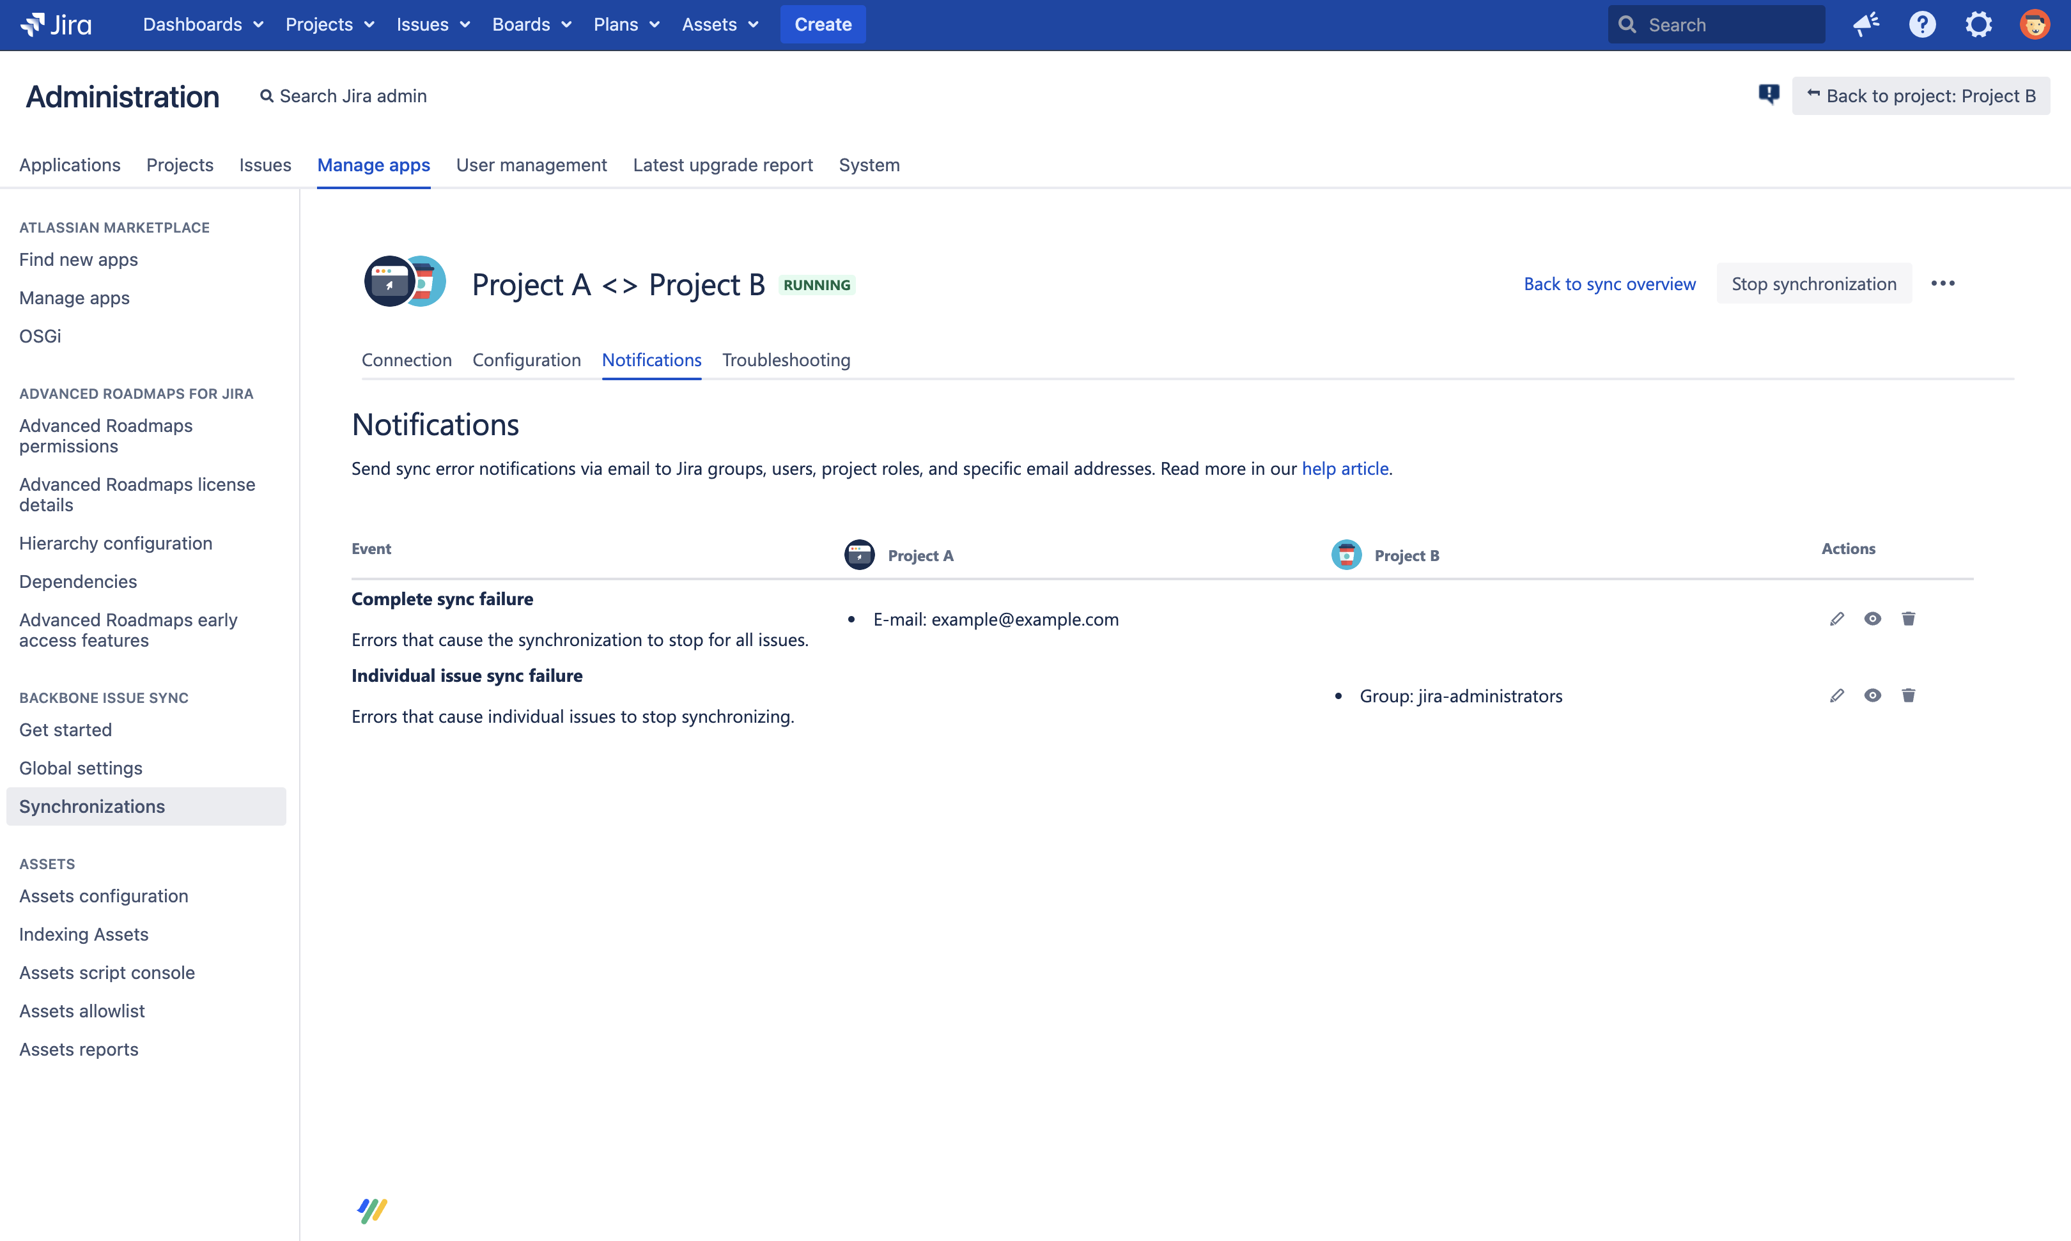
Task: Open the three-dot more actions menu
Action: coord(1942,284)
